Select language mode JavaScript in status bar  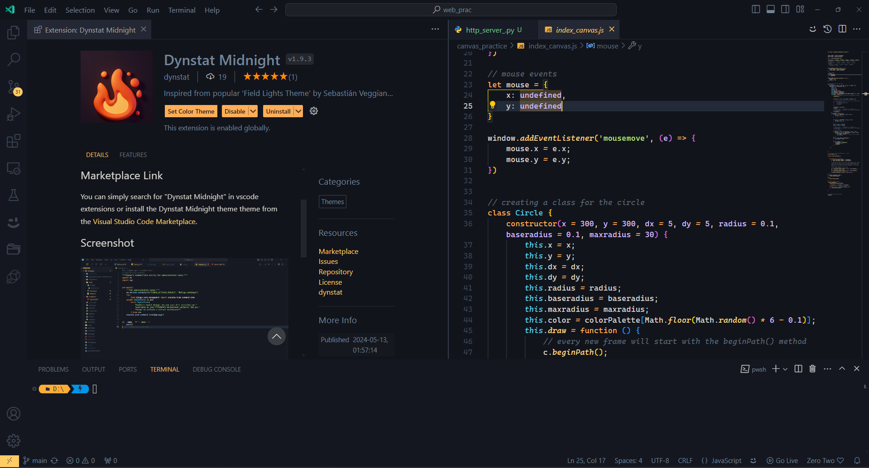tap(726, 461)
